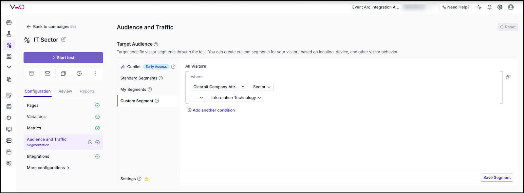Screen dimensions: 524x193
Task: Open the Metrics configuration step
Action: click(x=63, y=128)
